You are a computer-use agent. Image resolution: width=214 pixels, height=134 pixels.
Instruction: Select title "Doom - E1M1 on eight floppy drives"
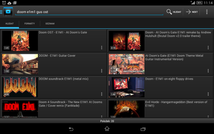(x=169, y=79)
